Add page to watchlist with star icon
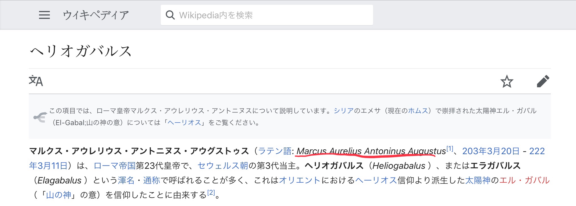The image size is (576, 206). click(x=507, y=82)
